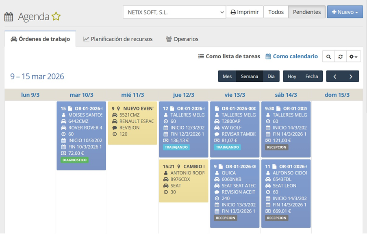Show only Pendientes orders
Viewport: 367px width, 234px height.
(x=306, y=12)
